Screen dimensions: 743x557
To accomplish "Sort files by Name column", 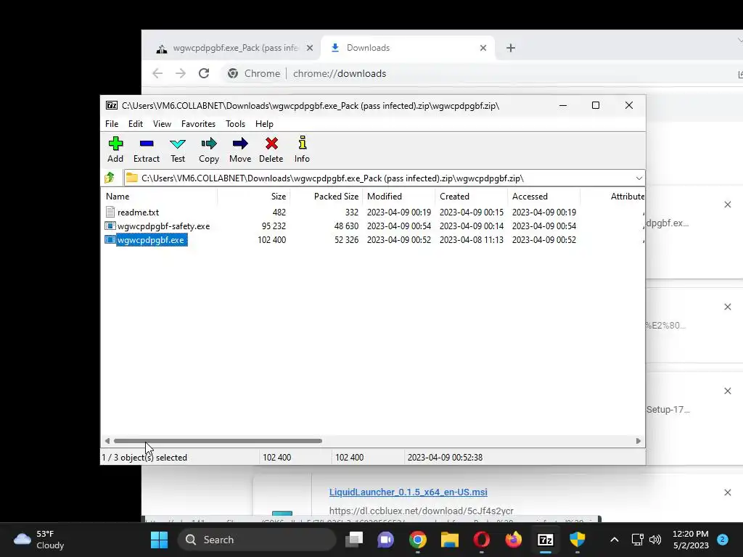I will tap(160, 196).
